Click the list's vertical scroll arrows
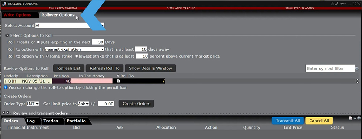362x139 pixels. click(x=357, y=81)
